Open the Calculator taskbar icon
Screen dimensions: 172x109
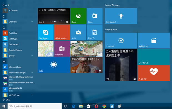(x=112, y=106)
